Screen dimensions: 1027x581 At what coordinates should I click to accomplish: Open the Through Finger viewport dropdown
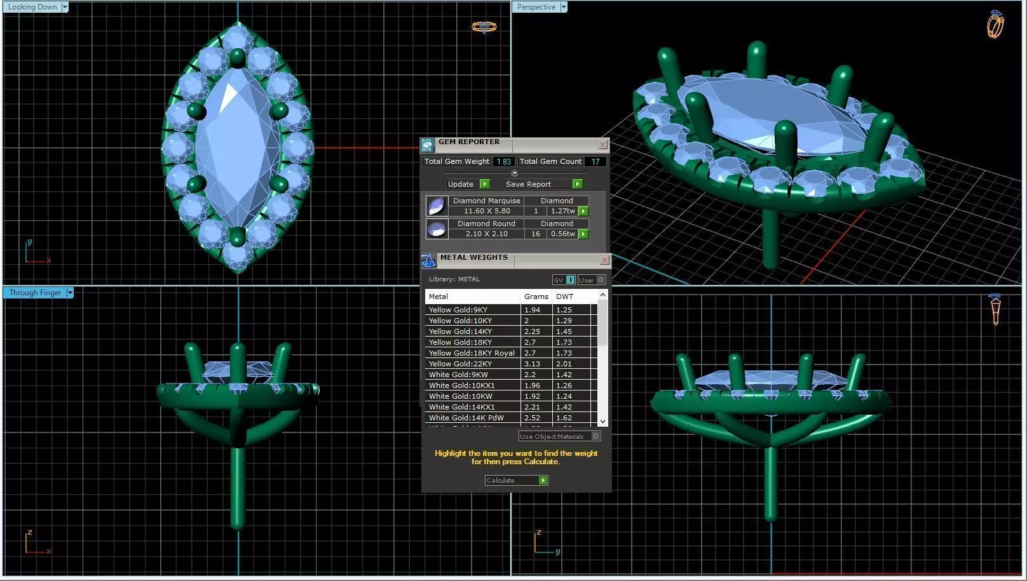point(70,293)
